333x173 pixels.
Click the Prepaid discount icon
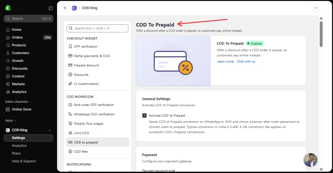click(x=70, y=65)
